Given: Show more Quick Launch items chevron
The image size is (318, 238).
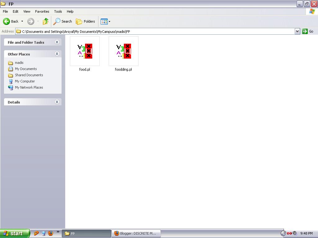Looking at the screenshot, I should coord(58,231).
